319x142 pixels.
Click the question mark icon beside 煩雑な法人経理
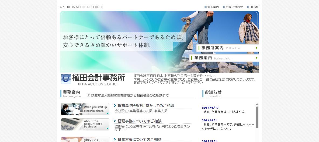click(88, 95)
